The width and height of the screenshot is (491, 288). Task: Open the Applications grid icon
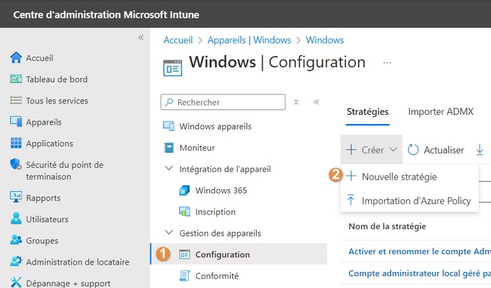17,144
